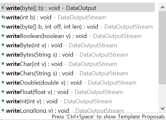This screenshot has height=120, width=166.
Task: Click the override icon next to write(int b)
Action: click(x=4, y=17)
